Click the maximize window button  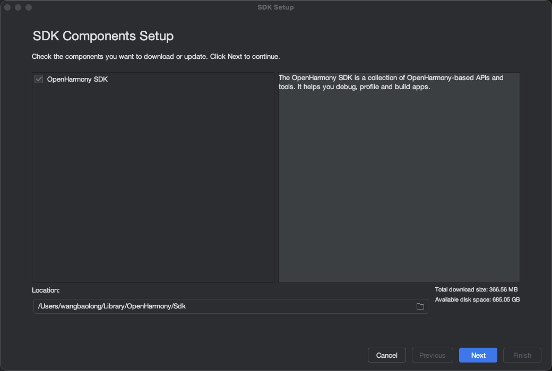click(29, 7)
